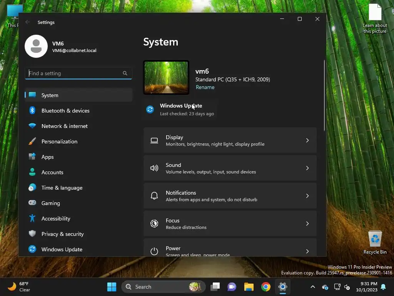This screenshot has height=296, width=394.
Task: Click the Gaming controller icon
Action: click(32, 203)
